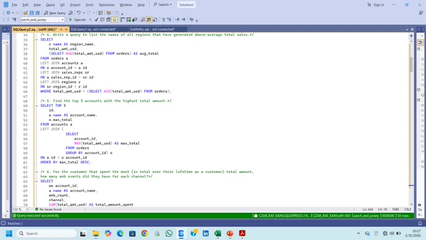Viewport: 426px width, 240px height.
Task: Expand the SQL editor toolbar overflow options
Action: [197, 20]
